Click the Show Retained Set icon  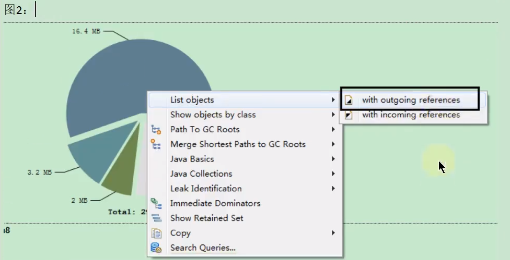(156, 218)
